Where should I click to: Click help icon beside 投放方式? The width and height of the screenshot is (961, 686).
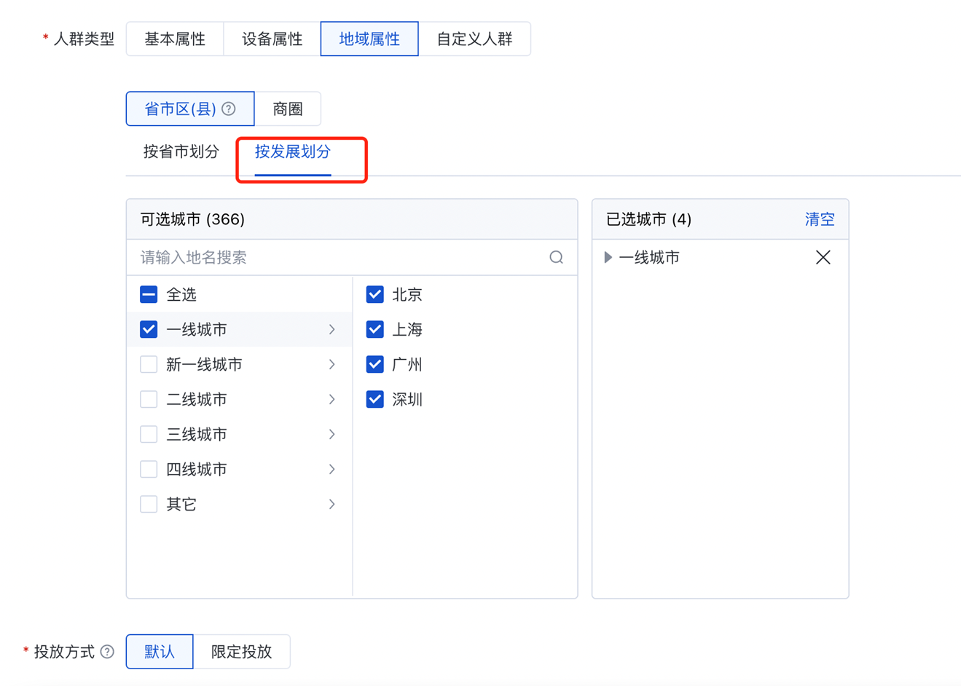click(107, 652)
